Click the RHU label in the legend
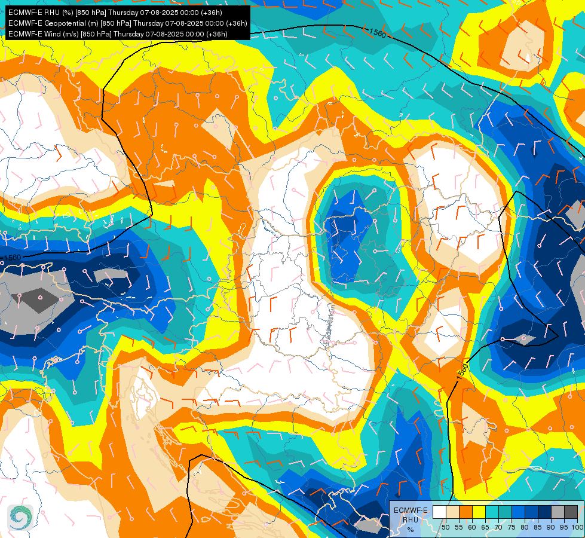 pos(411,520)
